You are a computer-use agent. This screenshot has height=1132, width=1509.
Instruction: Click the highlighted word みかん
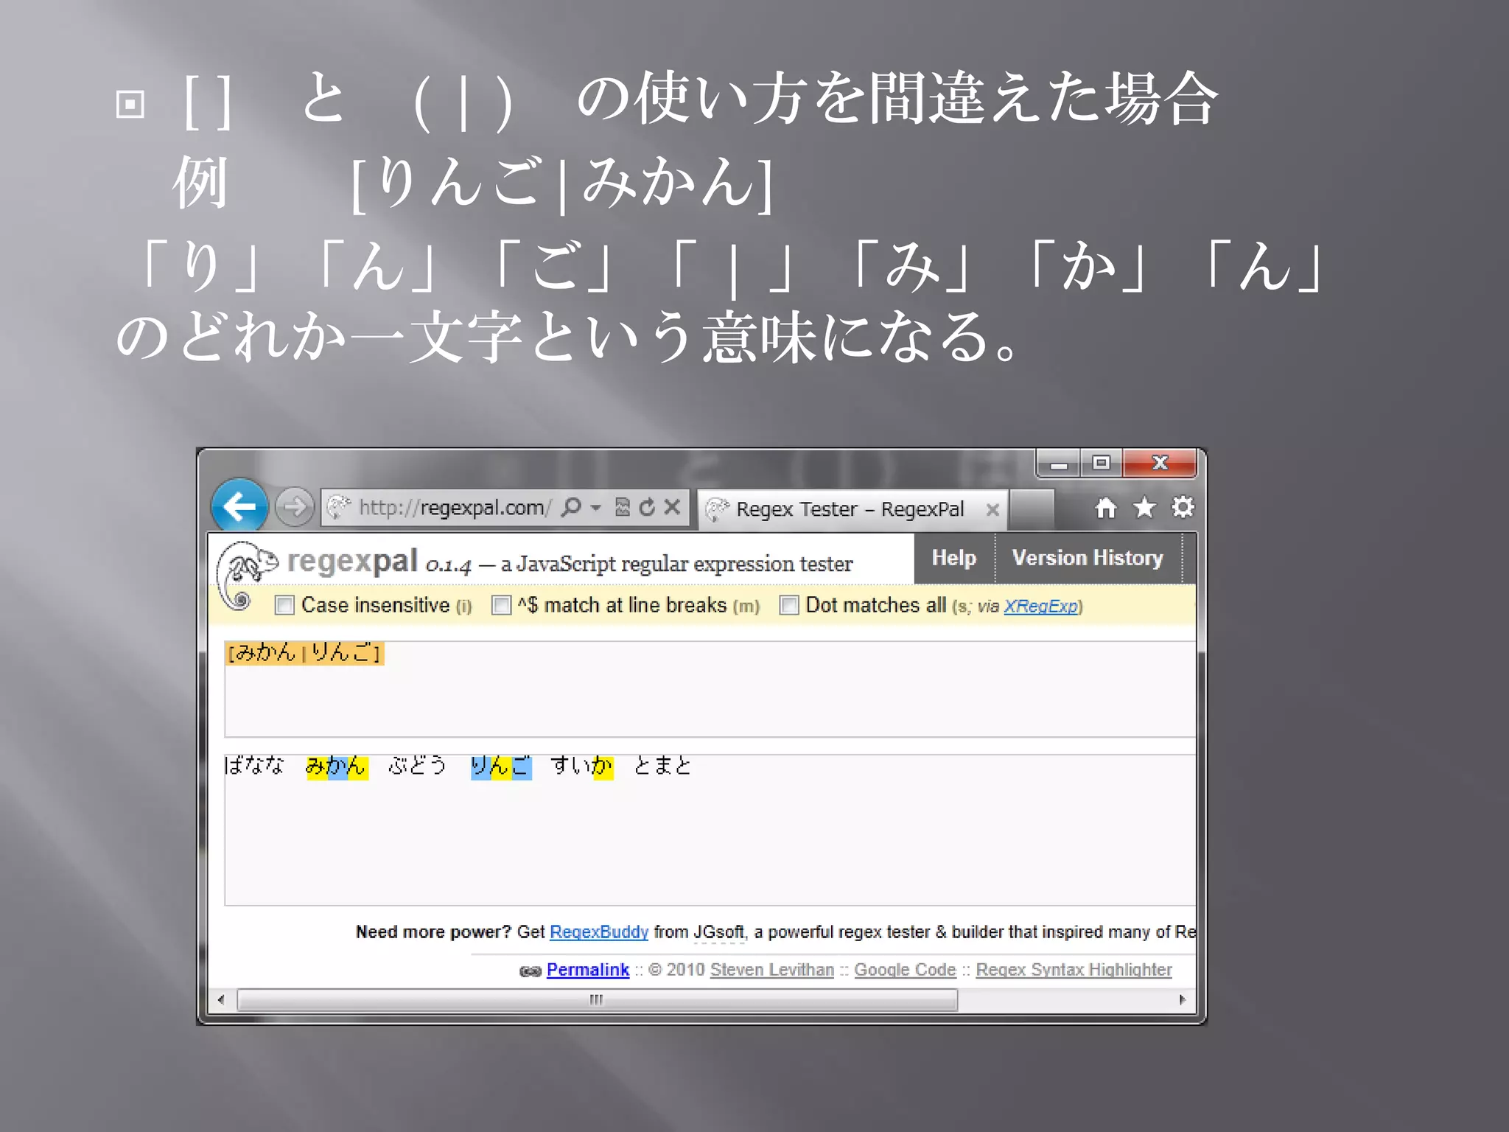click(x=337, y=767)
